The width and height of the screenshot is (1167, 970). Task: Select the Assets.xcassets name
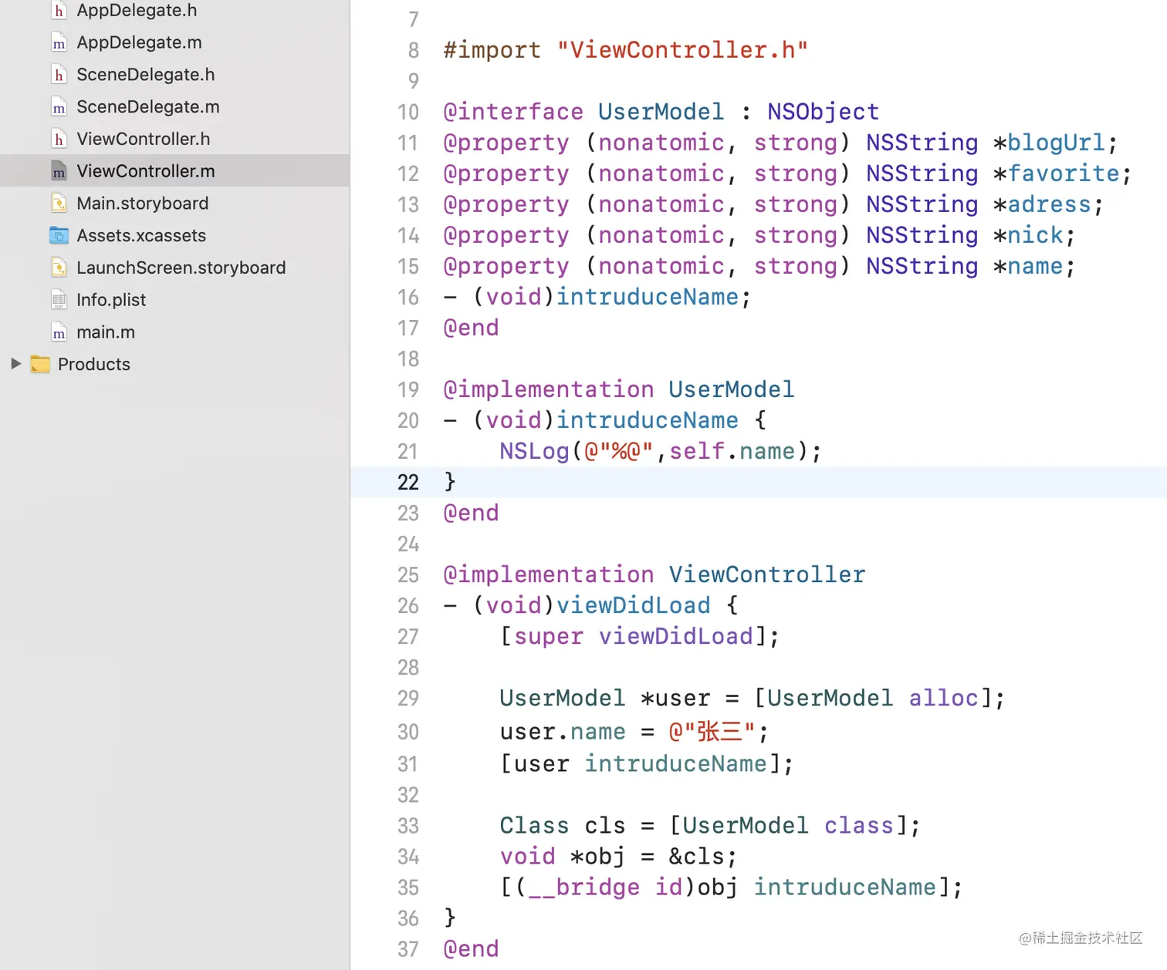click(x=141, y=236)
